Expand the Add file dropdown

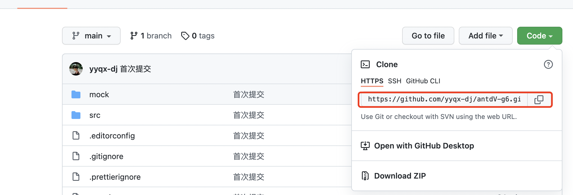tap(486, 36)
